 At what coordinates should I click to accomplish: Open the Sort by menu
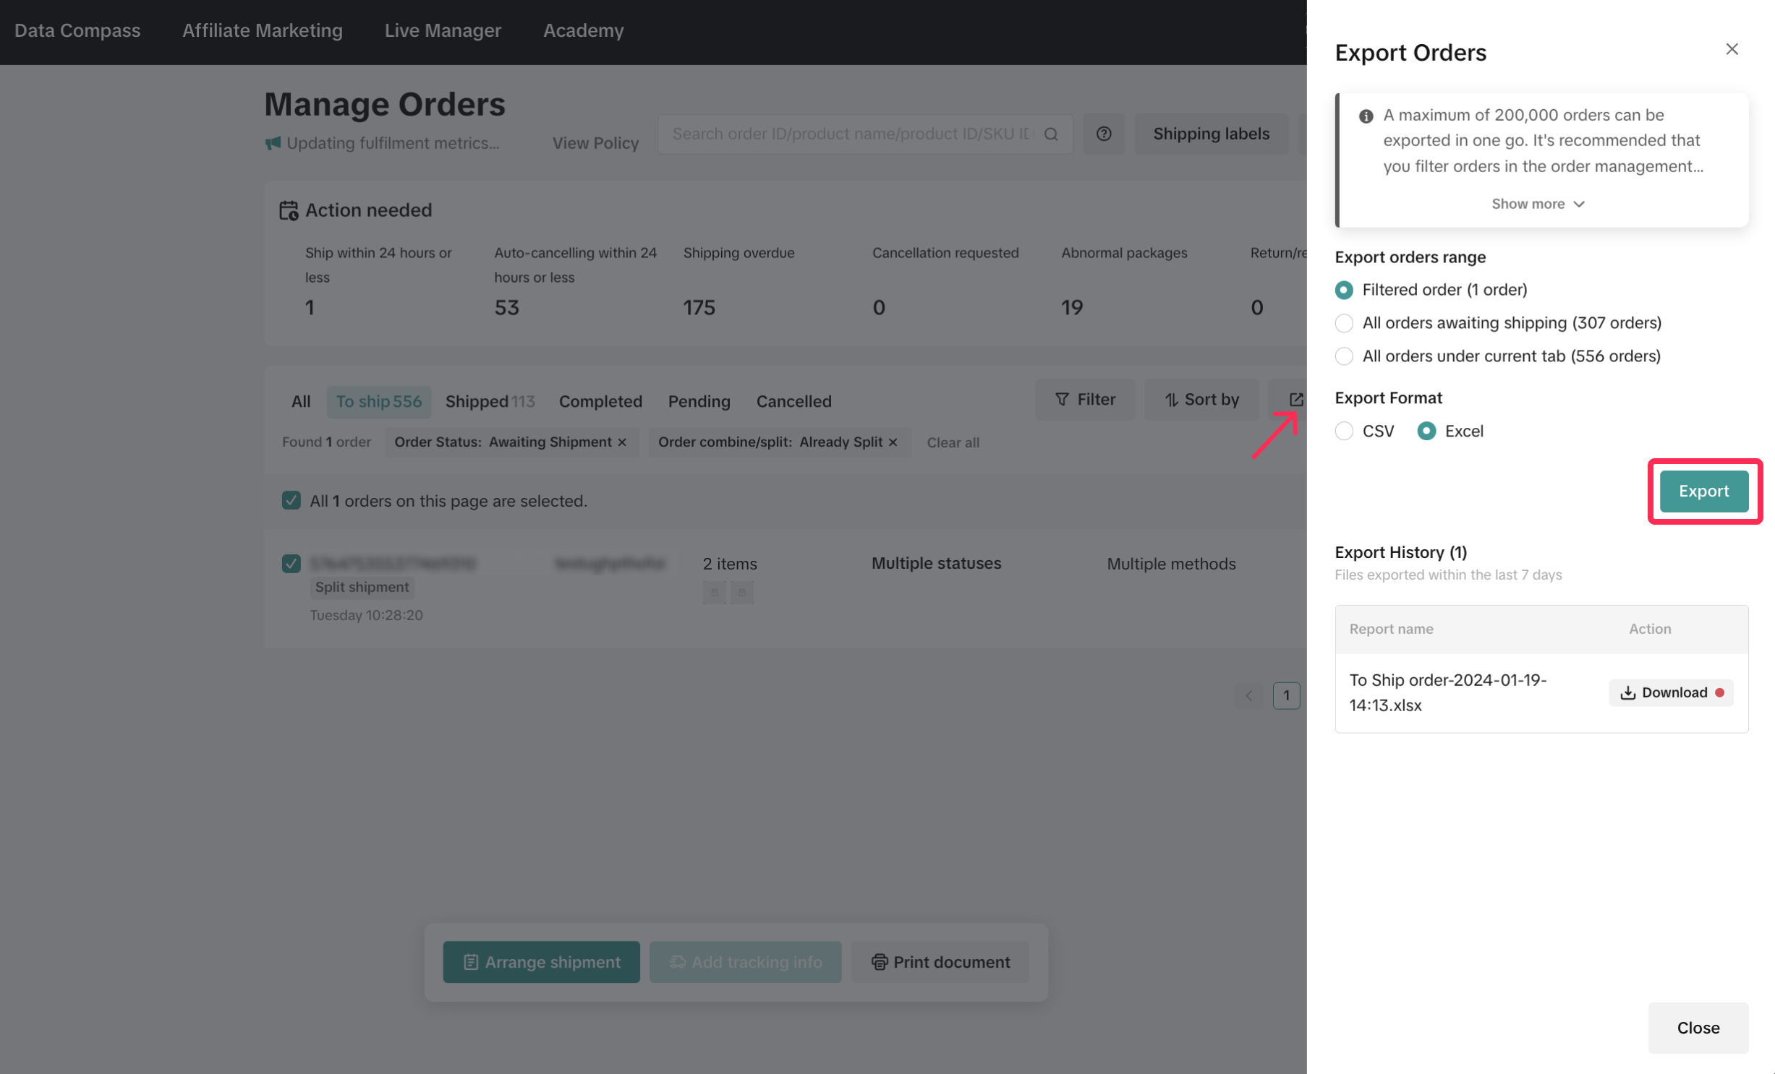pos(1201,399)
